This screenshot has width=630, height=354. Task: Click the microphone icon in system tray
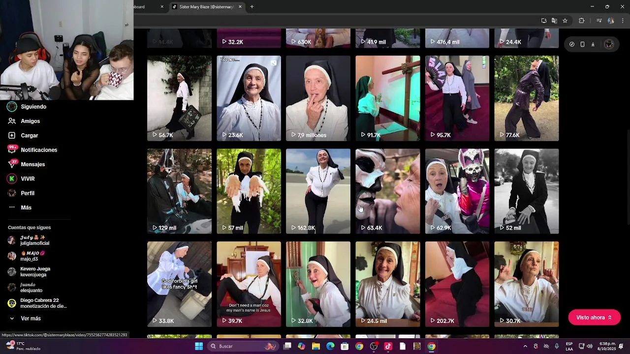tap(557, 346)
